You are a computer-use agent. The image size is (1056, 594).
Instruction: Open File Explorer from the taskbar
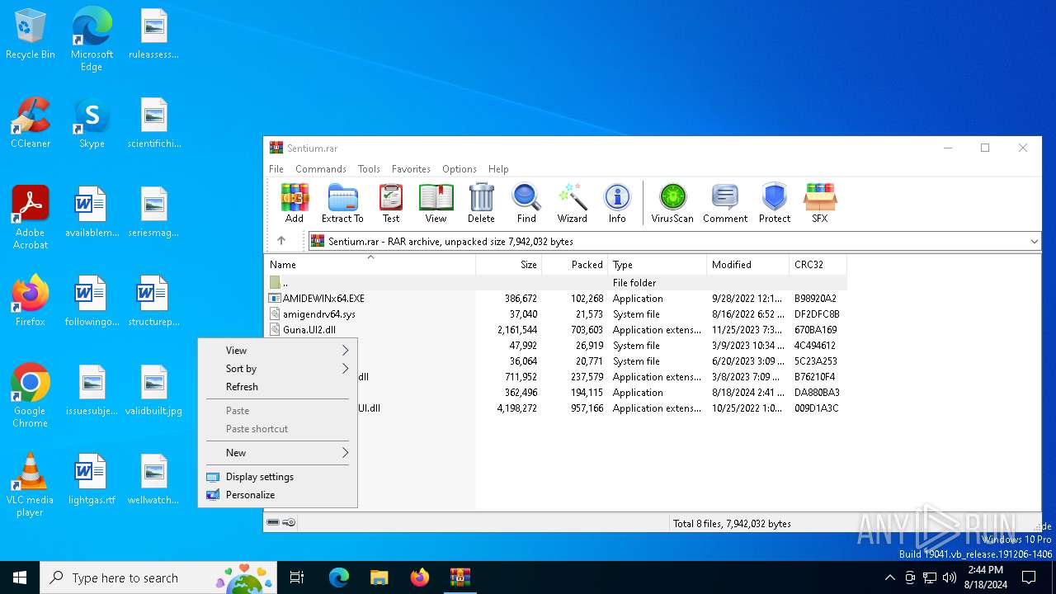pyautogui.click(x=379, y=577)
